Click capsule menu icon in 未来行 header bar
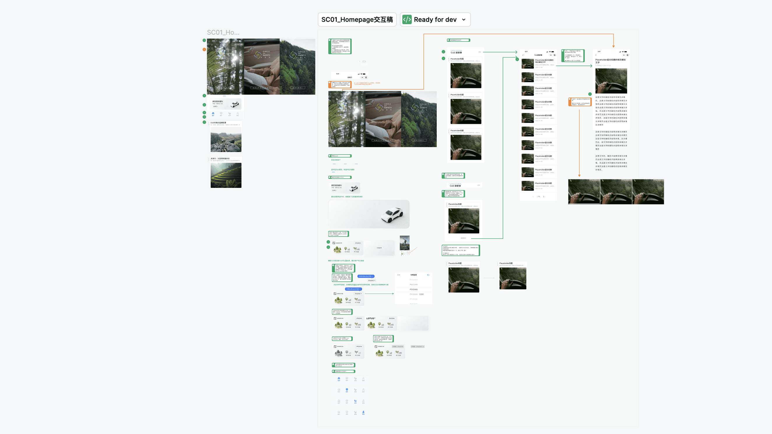 (x=362, y=77)
